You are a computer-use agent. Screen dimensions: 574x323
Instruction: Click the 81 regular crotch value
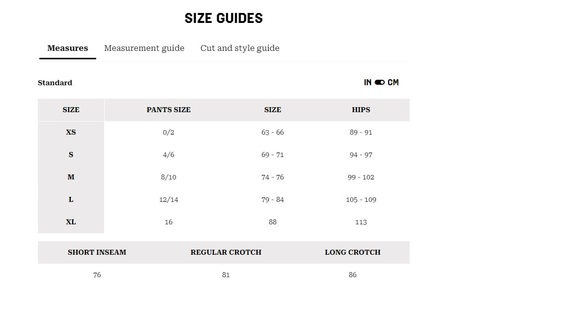click(226, 275)
